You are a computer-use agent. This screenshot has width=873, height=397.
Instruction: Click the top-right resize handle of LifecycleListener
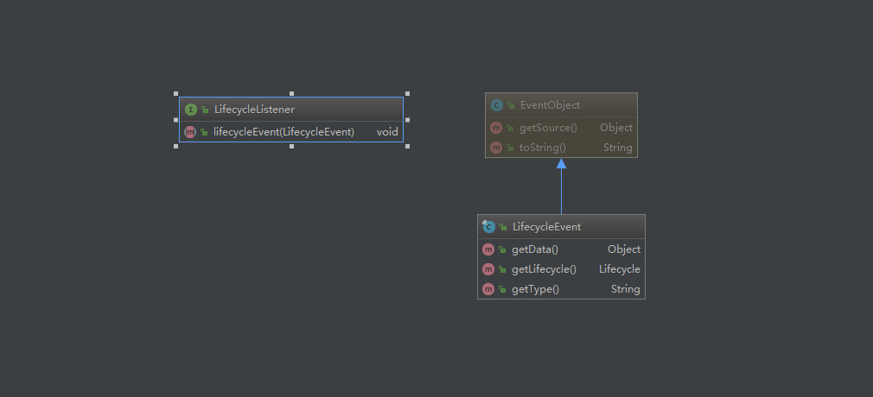click(x=407, y=93)
